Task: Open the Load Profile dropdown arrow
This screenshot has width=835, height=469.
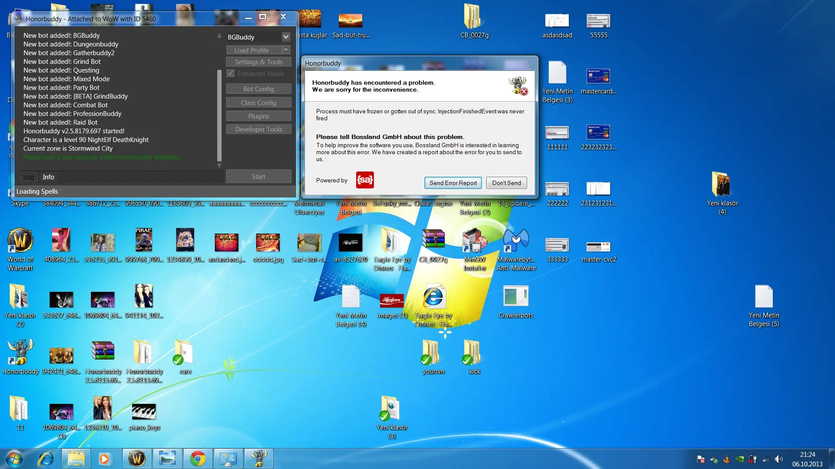Action: (286, 50)
